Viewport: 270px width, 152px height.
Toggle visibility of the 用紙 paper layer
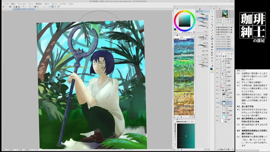pyautogui.click(x=217, y=120)
